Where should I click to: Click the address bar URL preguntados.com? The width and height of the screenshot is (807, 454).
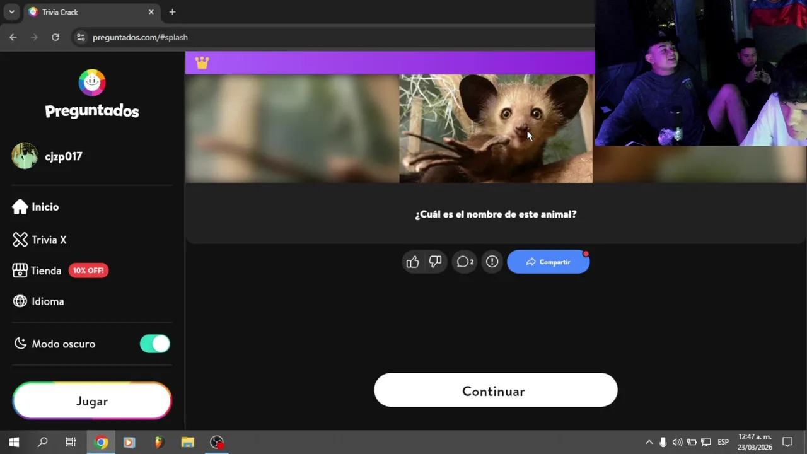point(140,37)
